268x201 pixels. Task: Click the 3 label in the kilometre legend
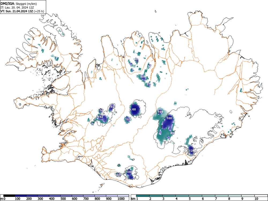pos(163,199)
